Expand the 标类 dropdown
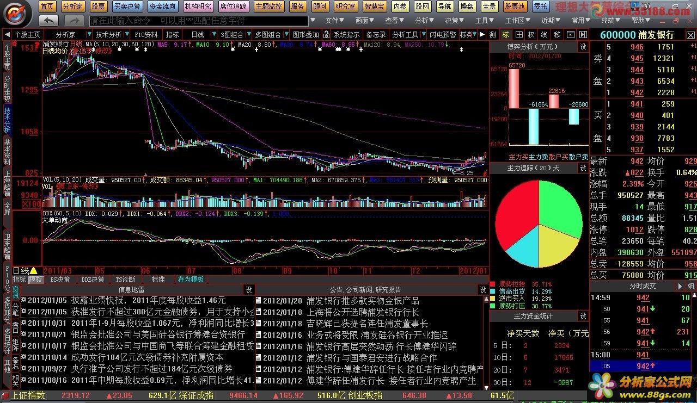 pyautogui.click(x=475, y=34)
